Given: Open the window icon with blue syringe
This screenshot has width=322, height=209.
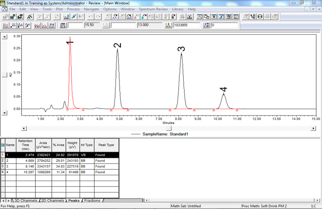Looking at the screenshot, I should click(221, 16).
